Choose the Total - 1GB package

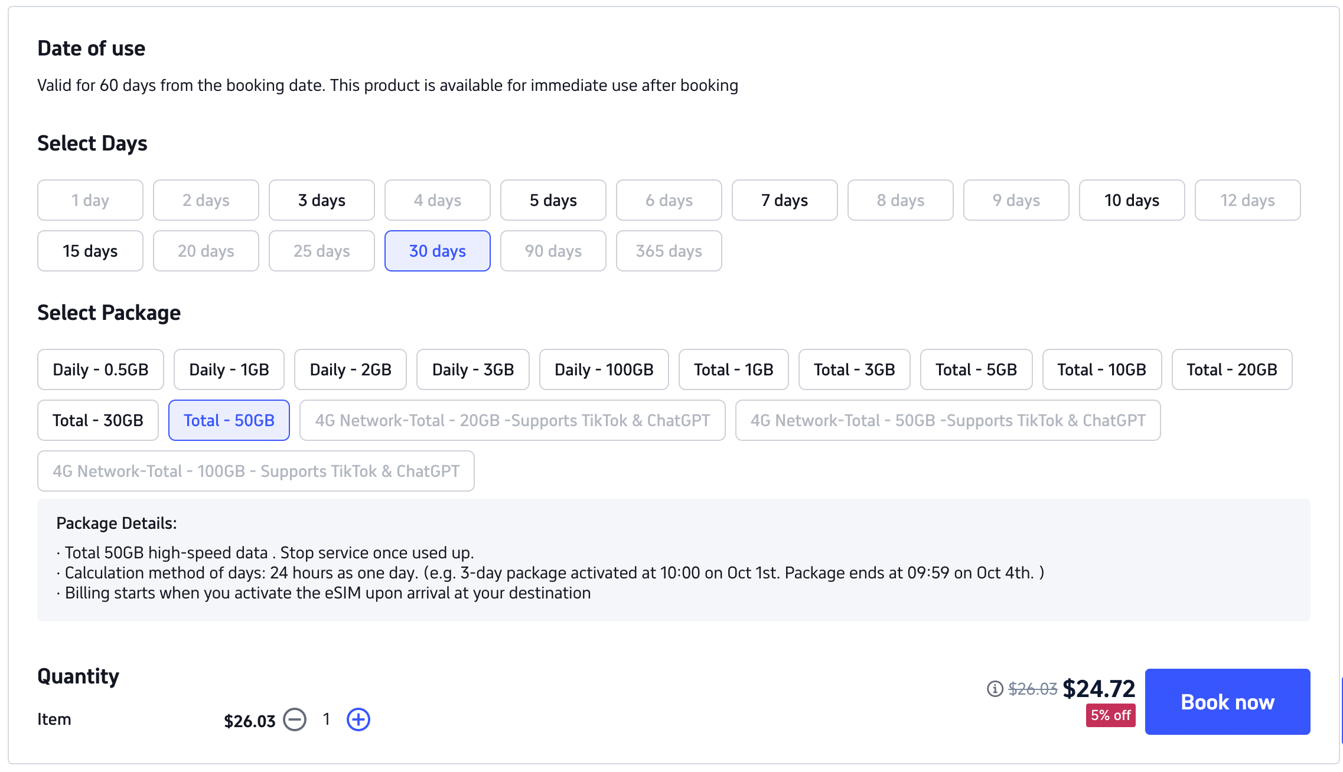pyautogui.click(x=734, y=370)
